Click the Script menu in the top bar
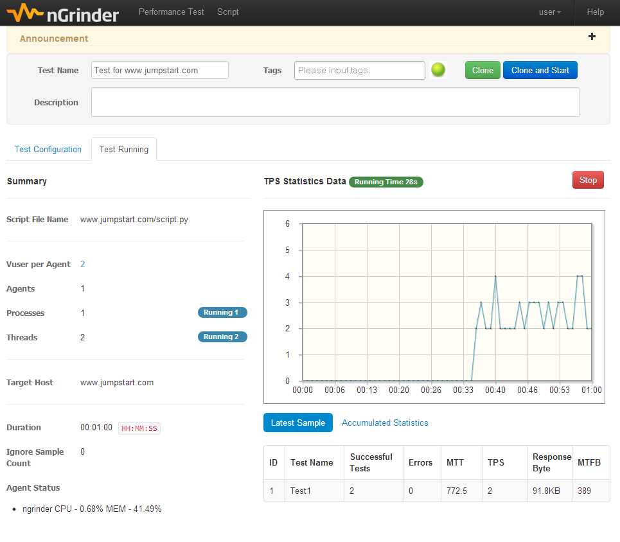This screenshot has width=620, height=542. [228, 12]
